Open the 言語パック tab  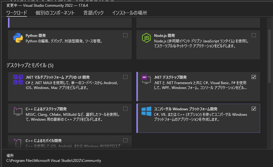click(x=94, y=13)
